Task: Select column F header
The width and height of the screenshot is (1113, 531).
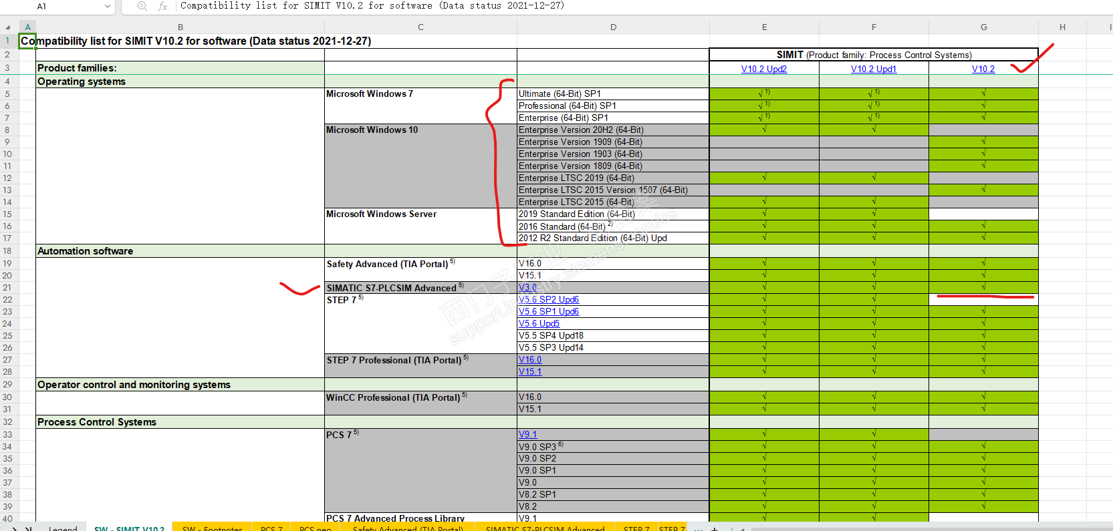Action: [x=874, y=27]
